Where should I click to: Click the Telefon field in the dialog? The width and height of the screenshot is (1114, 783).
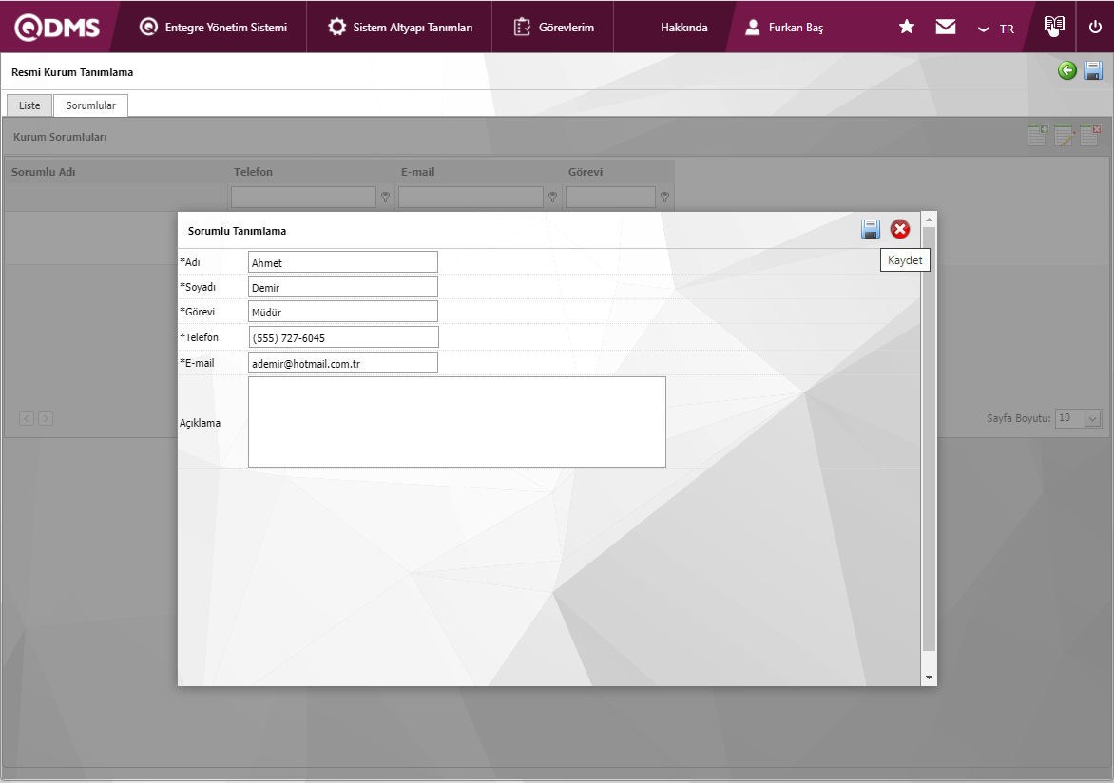(x=343, y=337)
